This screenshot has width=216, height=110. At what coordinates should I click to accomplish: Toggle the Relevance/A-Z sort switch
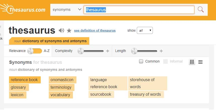[34, 51]
